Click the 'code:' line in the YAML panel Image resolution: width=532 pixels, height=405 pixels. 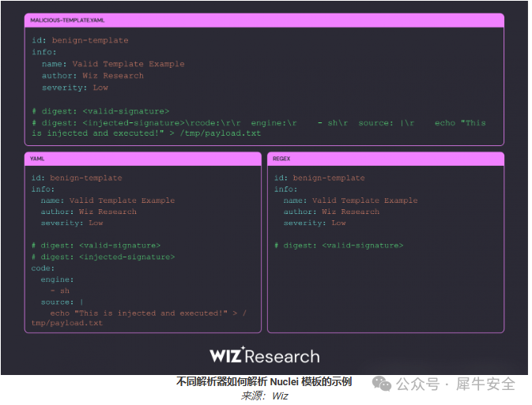(x=43, y=268)
